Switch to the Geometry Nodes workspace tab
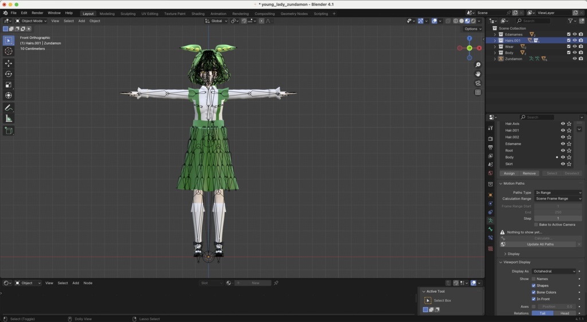This screenshot has height=322, width=587. pyautogui.click(x=294, y=14)
